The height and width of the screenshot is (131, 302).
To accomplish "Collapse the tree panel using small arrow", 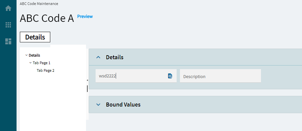I will [x=87, y=80].
